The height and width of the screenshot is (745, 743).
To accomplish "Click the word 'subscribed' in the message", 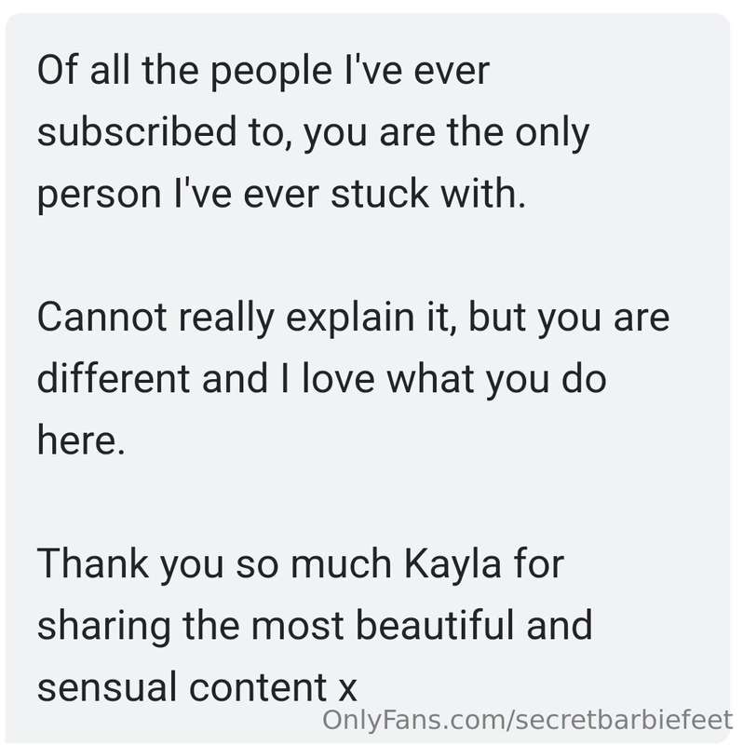I will point(137,131).
